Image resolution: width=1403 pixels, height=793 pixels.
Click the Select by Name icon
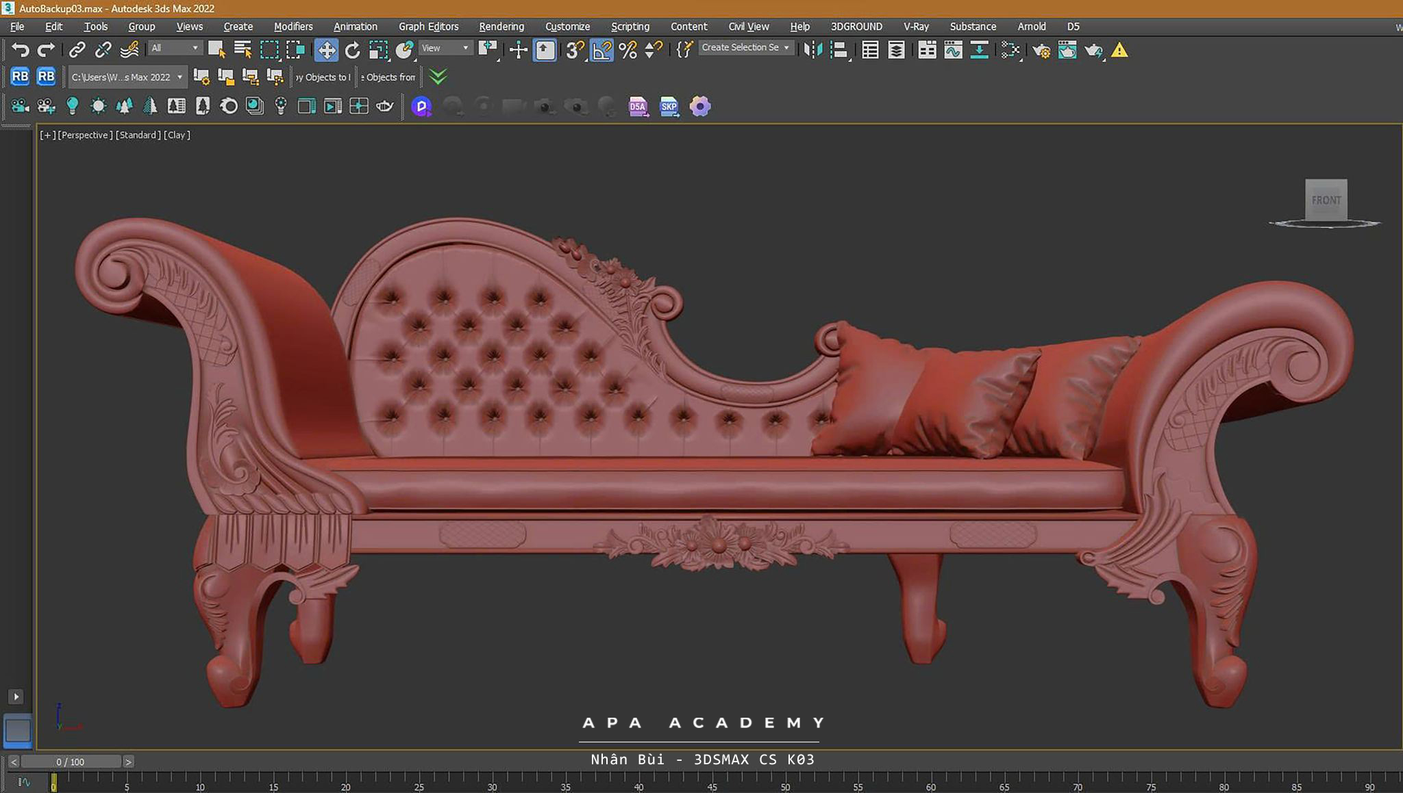(x=243, y=50)
